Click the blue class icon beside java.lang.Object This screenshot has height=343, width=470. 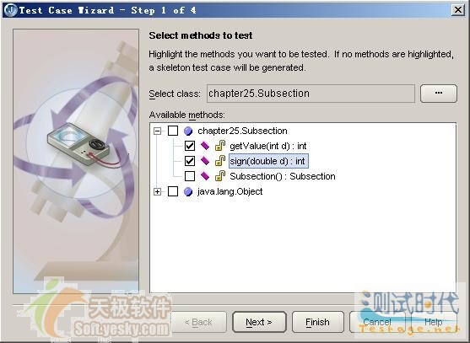(188, 191)
